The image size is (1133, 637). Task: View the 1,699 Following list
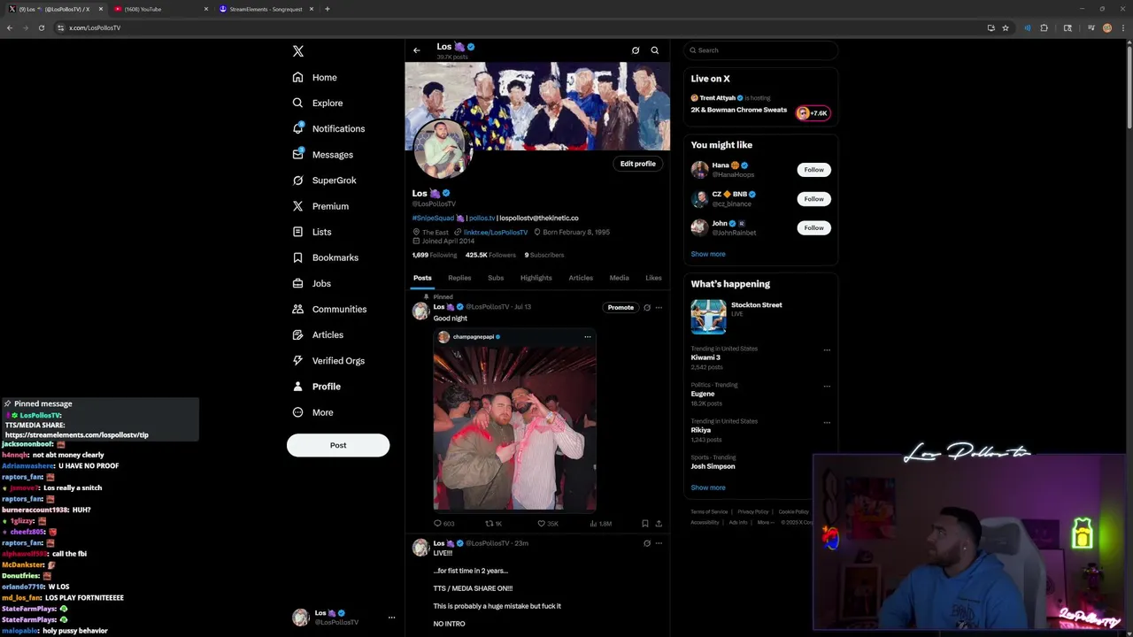[x=435, y=255]
